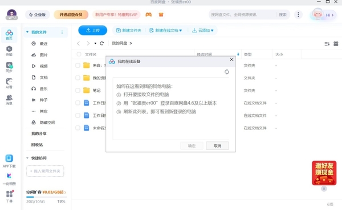Refresh the file list with the reload icon

101,43
